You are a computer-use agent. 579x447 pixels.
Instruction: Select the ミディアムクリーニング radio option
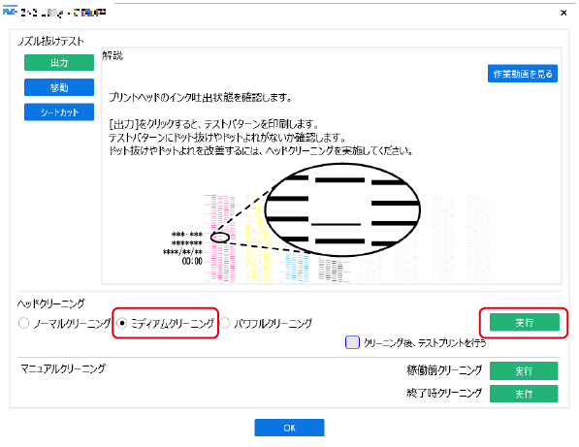tap(121, 323)
